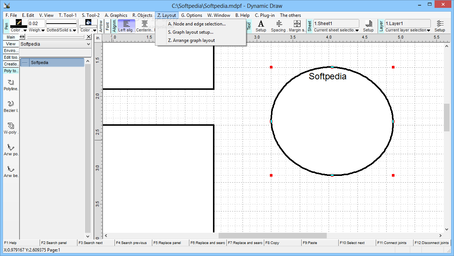The height and width of the screenshot is (256, 454).
Task: Open the T. Tool-1 menu
Action: (x=68, y=15)
